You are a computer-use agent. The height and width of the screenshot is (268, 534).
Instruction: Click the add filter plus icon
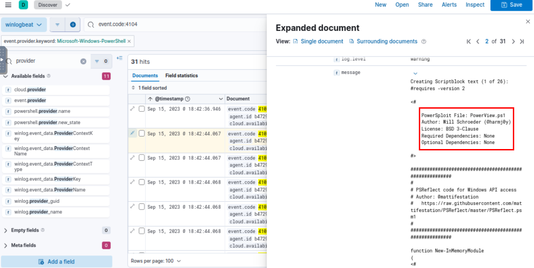click(x=73, y=24)
